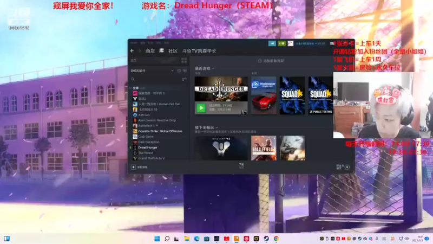Open the Dread Hunger banner thumbnail
433x244 pixels.
coord(221,89)
